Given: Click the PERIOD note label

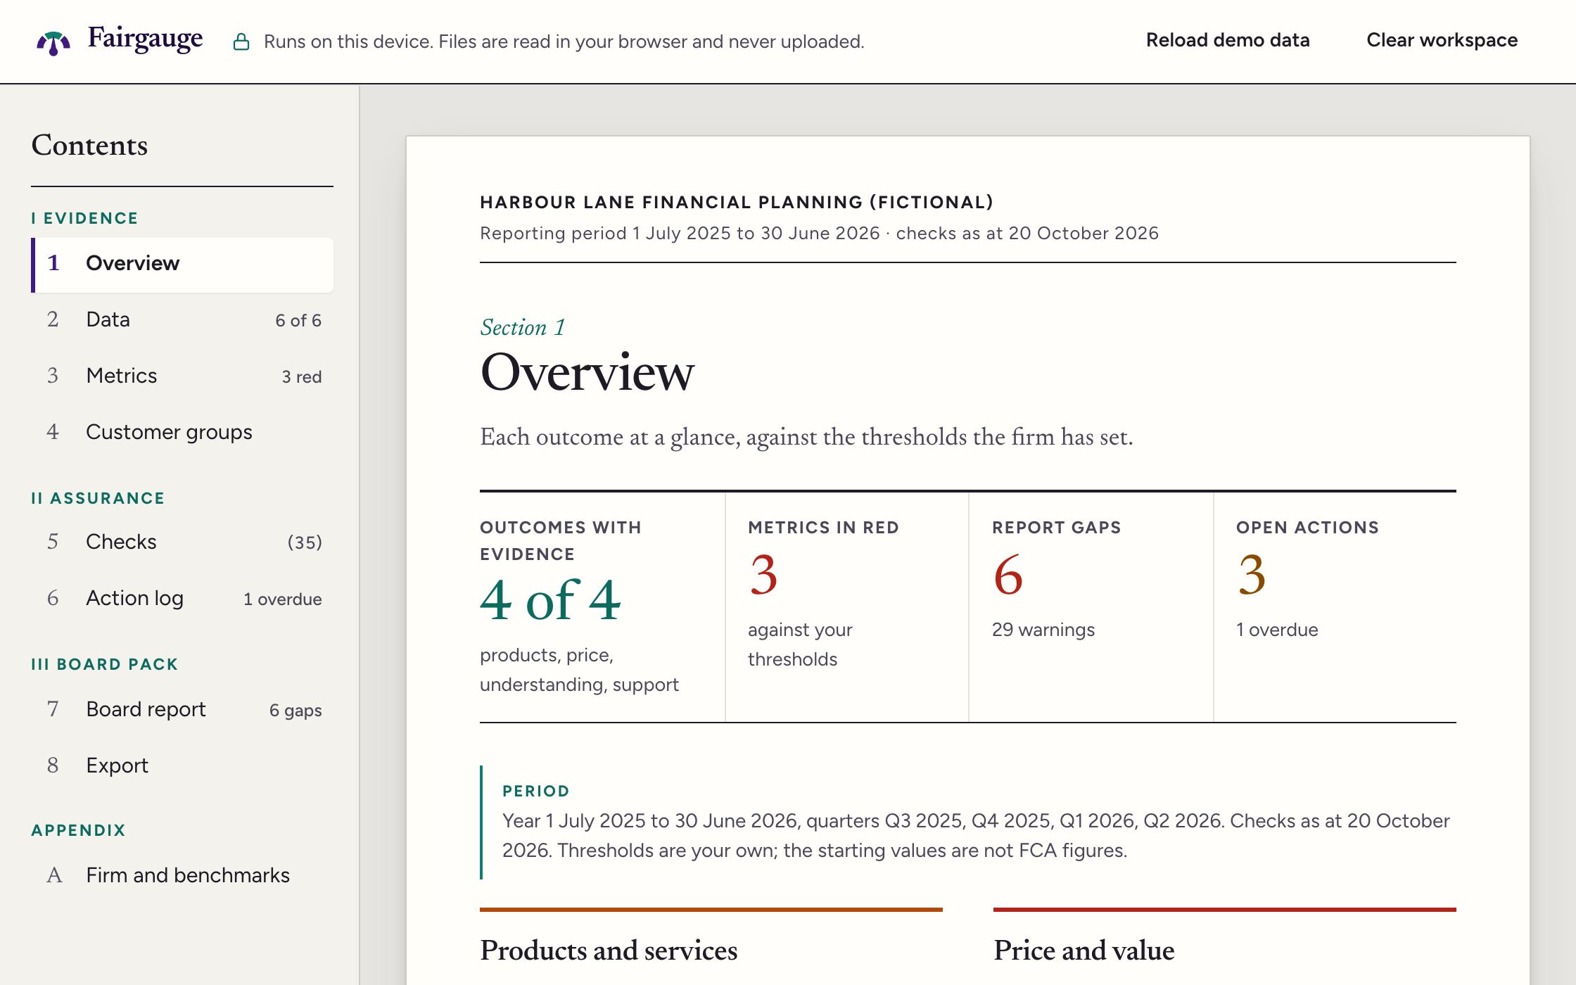Looking at the screenshot, I should (535, 791).
